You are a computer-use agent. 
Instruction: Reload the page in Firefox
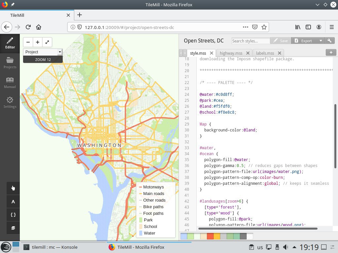(x=28, y=27)
